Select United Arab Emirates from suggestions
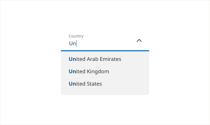 105,59
